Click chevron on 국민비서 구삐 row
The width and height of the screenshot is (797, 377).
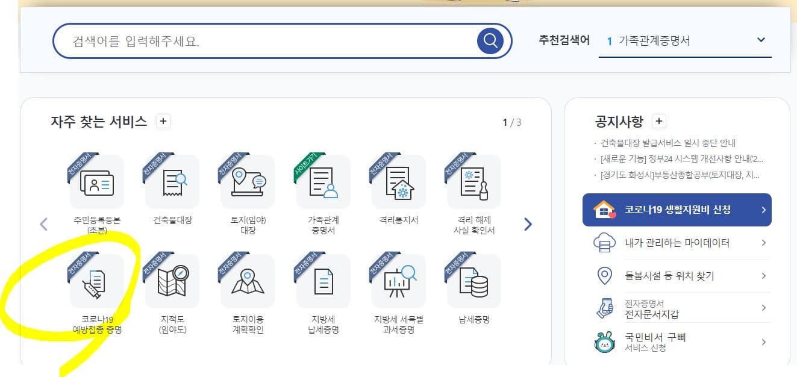[763, 342]
